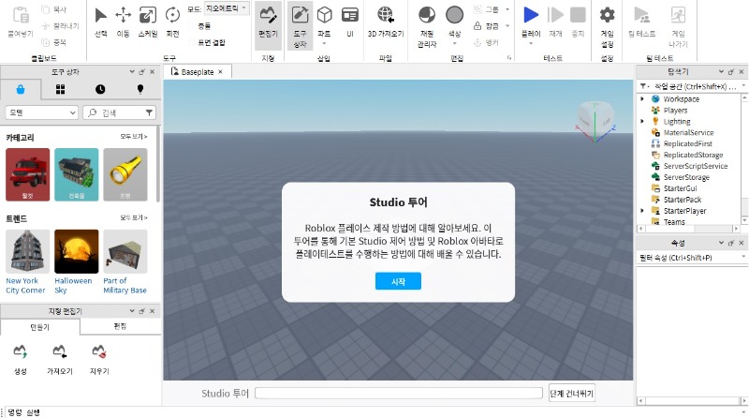Open the Toolbox inventory grid tab
The image size is (749, 418).
[x=60, y=89]
